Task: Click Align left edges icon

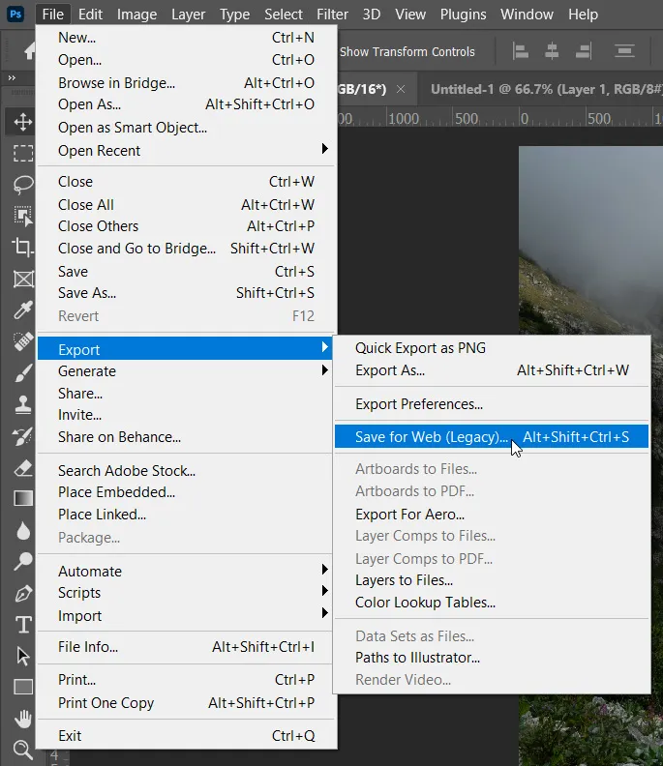Action: [520, 51]
